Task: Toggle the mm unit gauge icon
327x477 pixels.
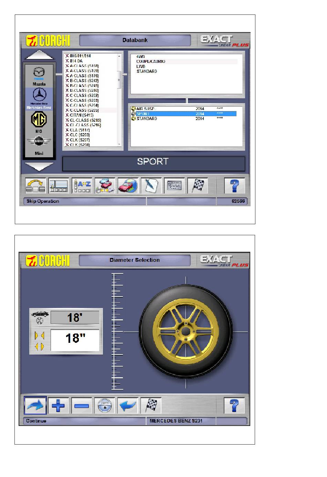Action: pos(105,405)
